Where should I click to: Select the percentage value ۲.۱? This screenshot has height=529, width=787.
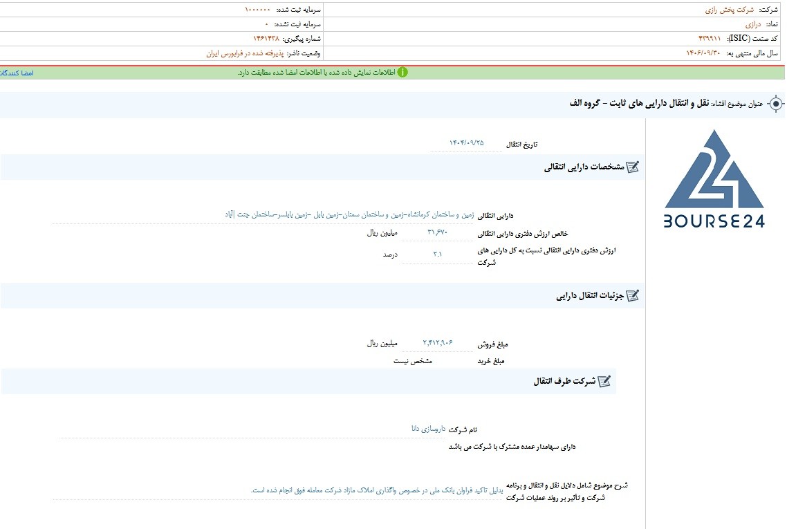(x=438, y=254)
